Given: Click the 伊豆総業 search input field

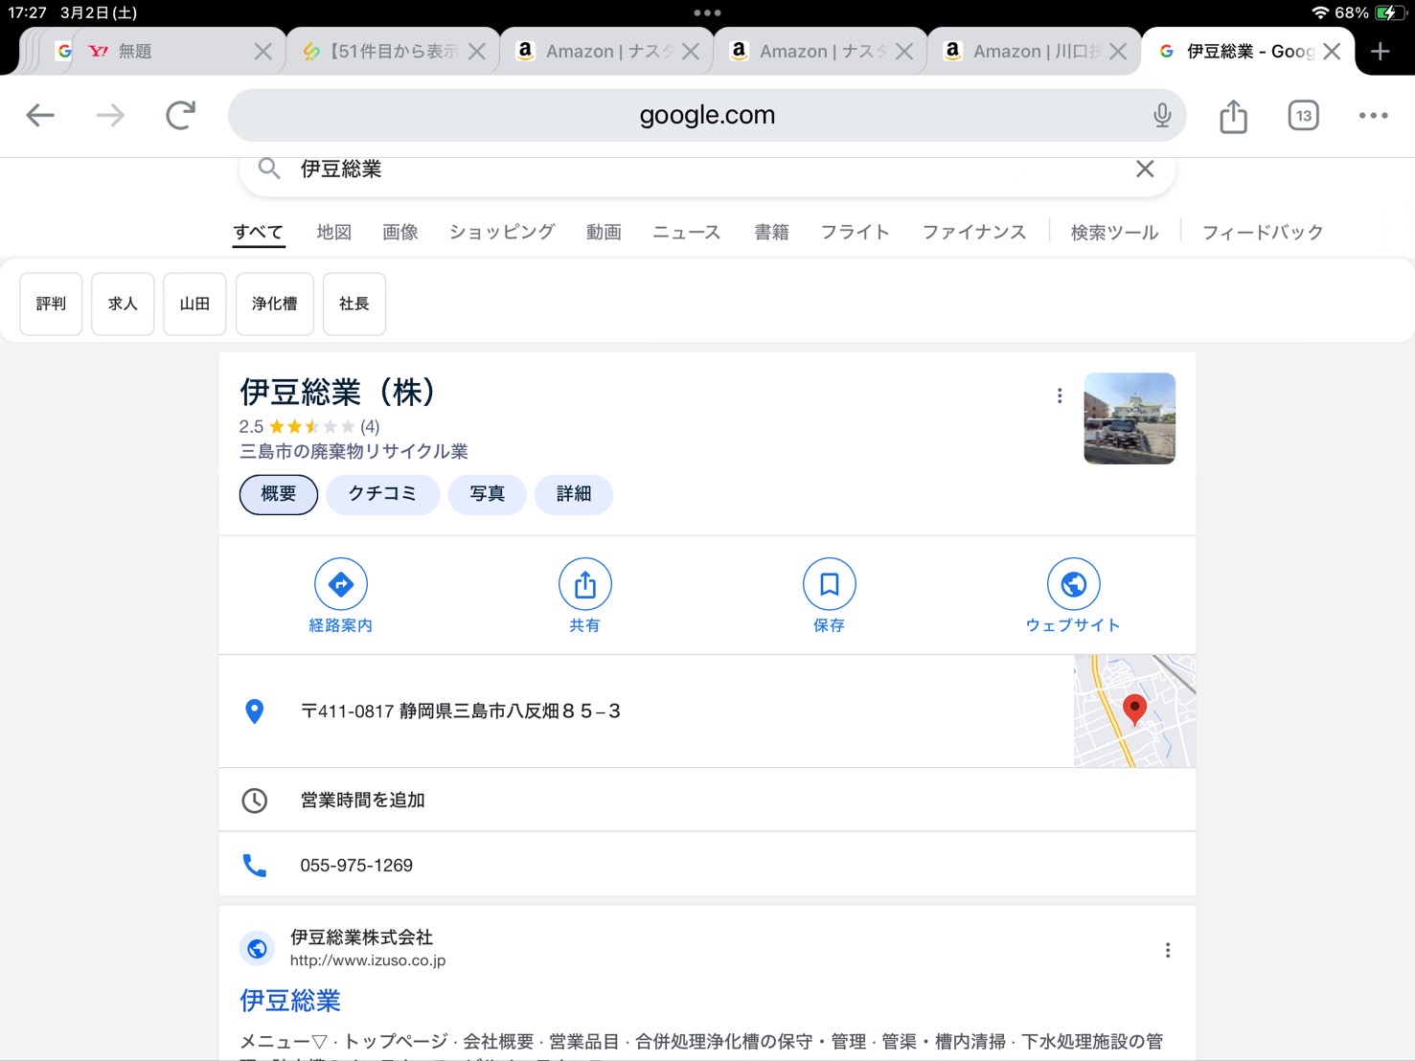Looking at the screenshot, I should 709,169.
